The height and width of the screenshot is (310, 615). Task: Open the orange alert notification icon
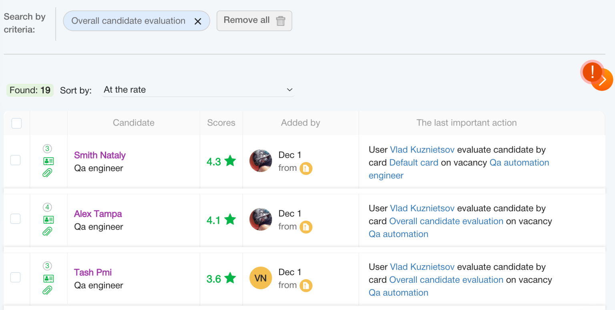click(x=592, y=72)
